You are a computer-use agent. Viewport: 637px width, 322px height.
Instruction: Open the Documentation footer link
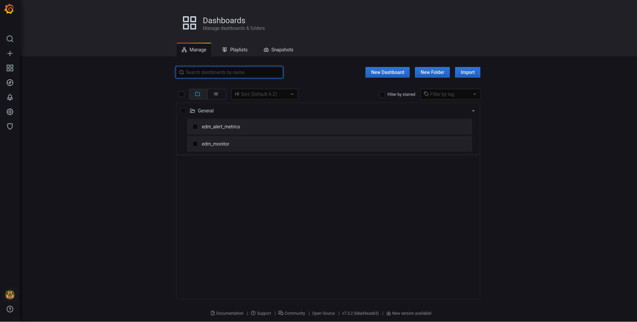coord(227,313)
